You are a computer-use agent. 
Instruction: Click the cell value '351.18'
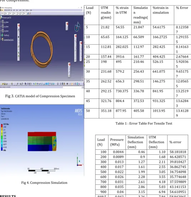(106, 111)
